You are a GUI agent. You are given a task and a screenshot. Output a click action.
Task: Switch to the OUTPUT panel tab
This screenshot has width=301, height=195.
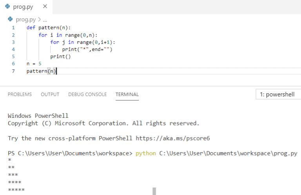(x=50, y=94)
